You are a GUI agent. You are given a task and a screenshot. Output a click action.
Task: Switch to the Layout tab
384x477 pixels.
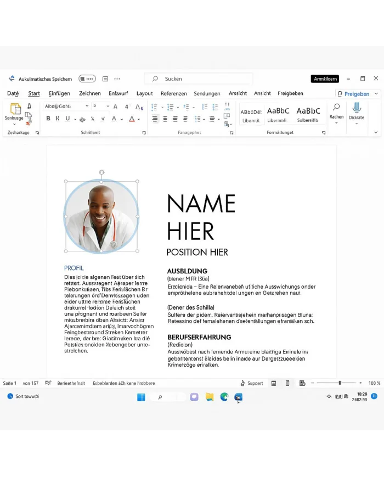144,93
